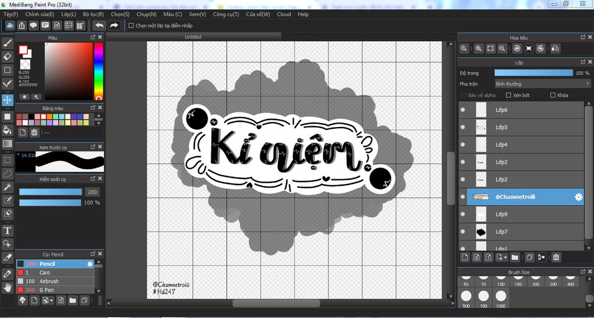Open the Chỉnh sửa(E) menu
This screenshot has width=594, height=318.
(x=40, y=15)
